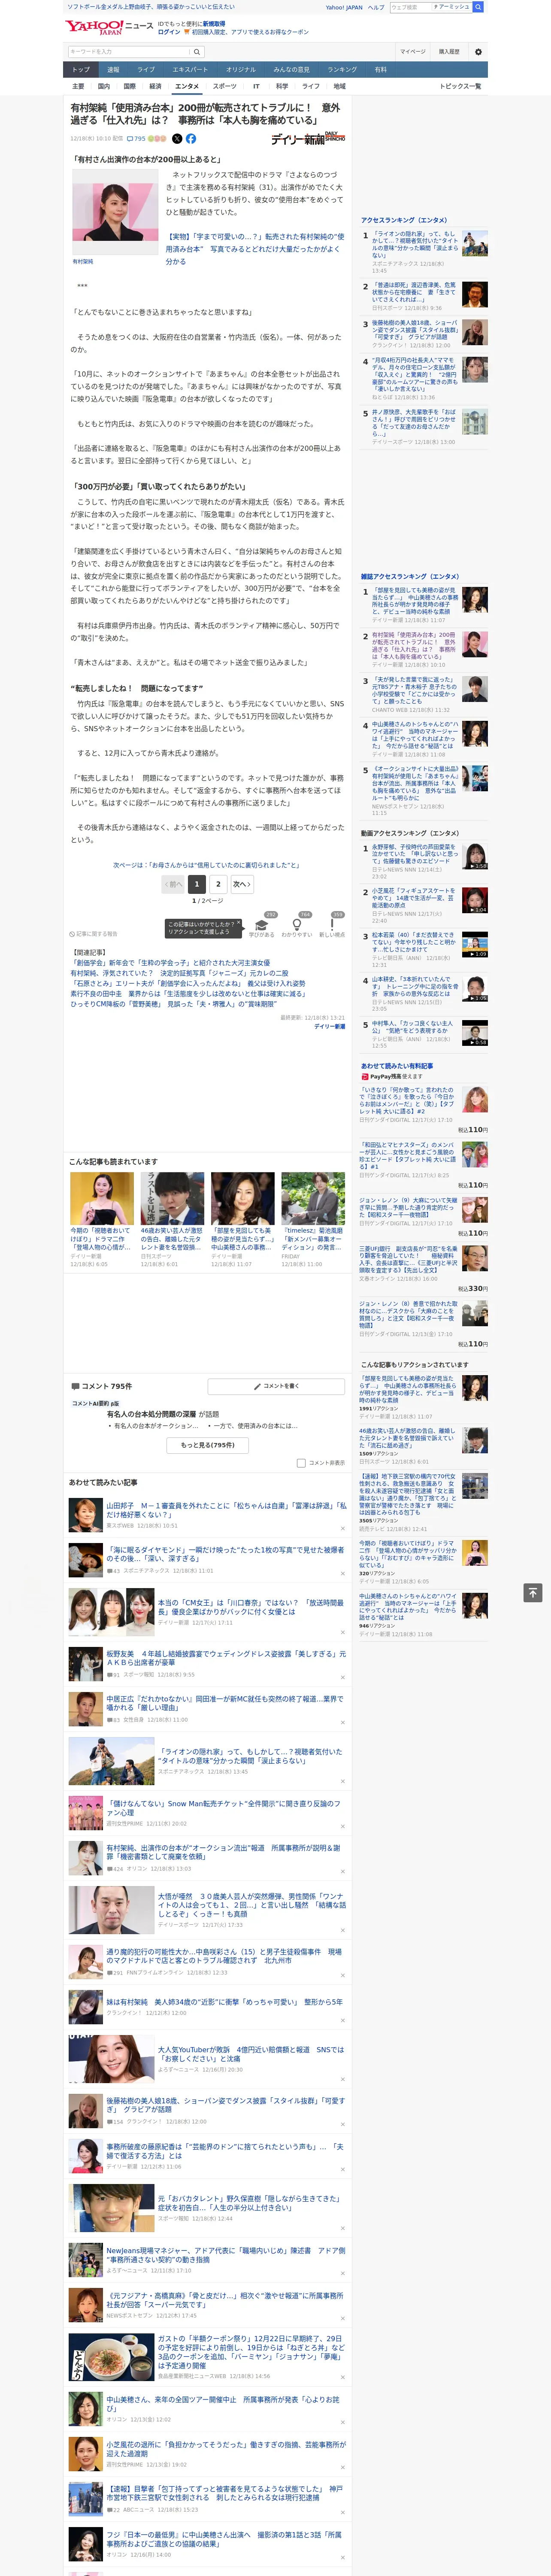Select the トップ main tab
Viewport: 551px width, 2576px height.
coord(81,69)
